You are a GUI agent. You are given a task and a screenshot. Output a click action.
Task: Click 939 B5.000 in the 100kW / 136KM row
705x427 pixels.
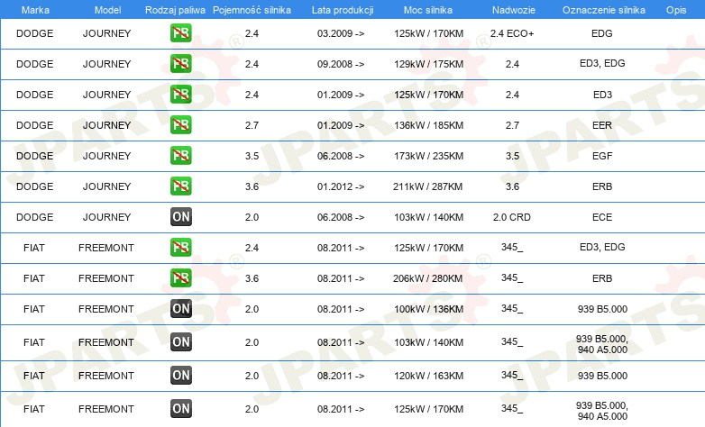click(602, 309)
